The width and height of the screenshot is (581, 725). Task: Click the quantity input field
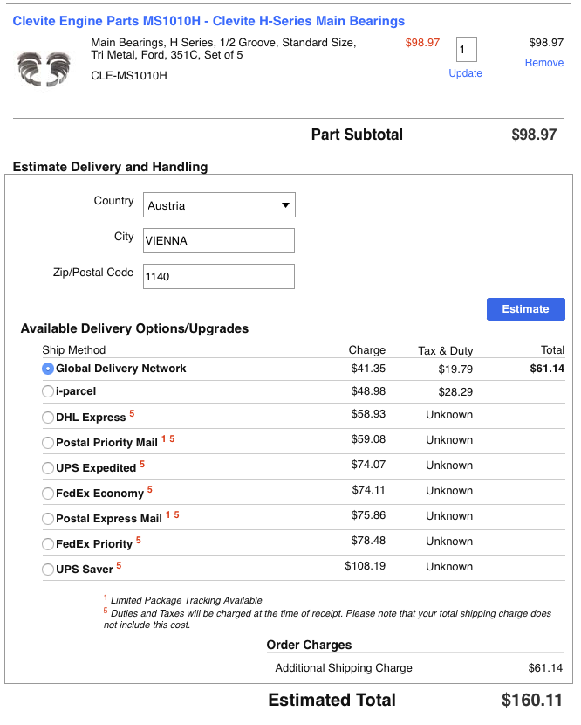(x=466, y=49)
